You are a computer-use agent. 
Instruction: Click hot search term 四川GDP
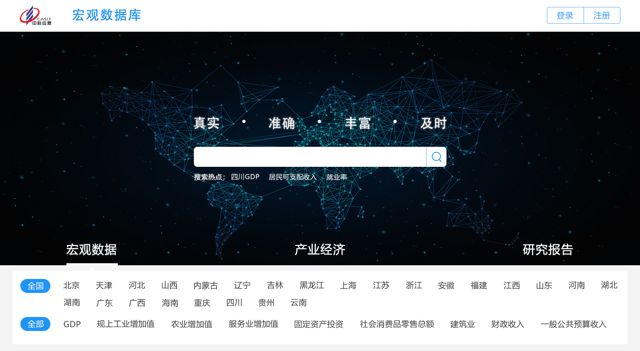click(245, 177)
